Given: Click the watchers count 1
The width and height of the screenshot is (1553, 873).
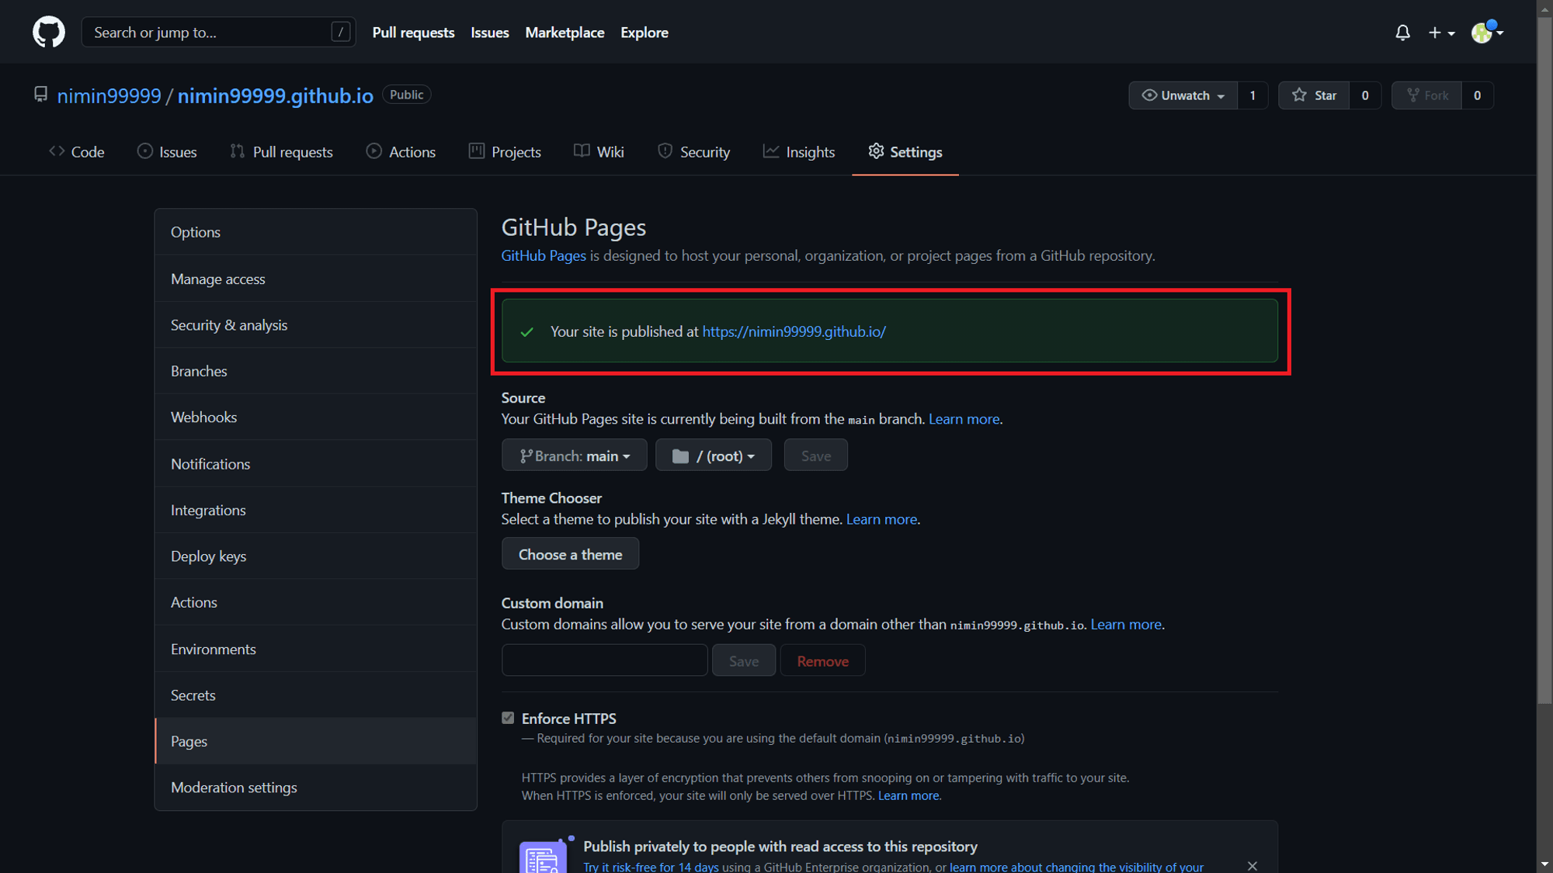Looking at the screenshot, I should click(1252, 95).
